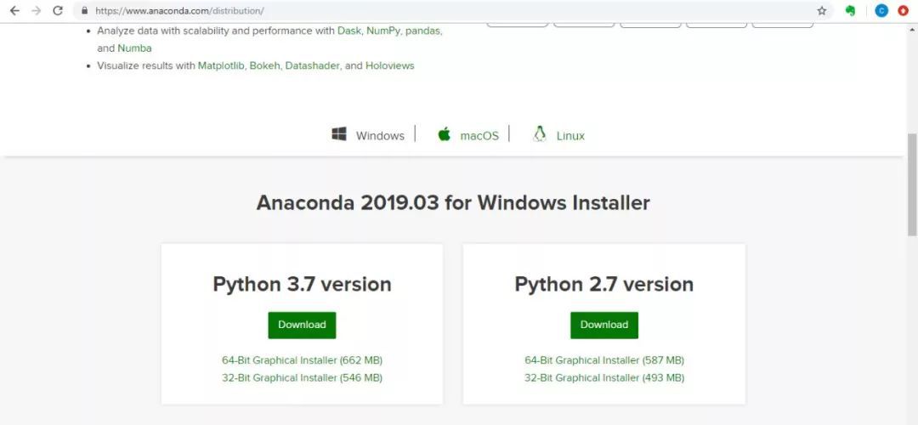The image size is (918, 425).
Task: Click the vertical page scrollbar thumb
Action: (911, 184)
